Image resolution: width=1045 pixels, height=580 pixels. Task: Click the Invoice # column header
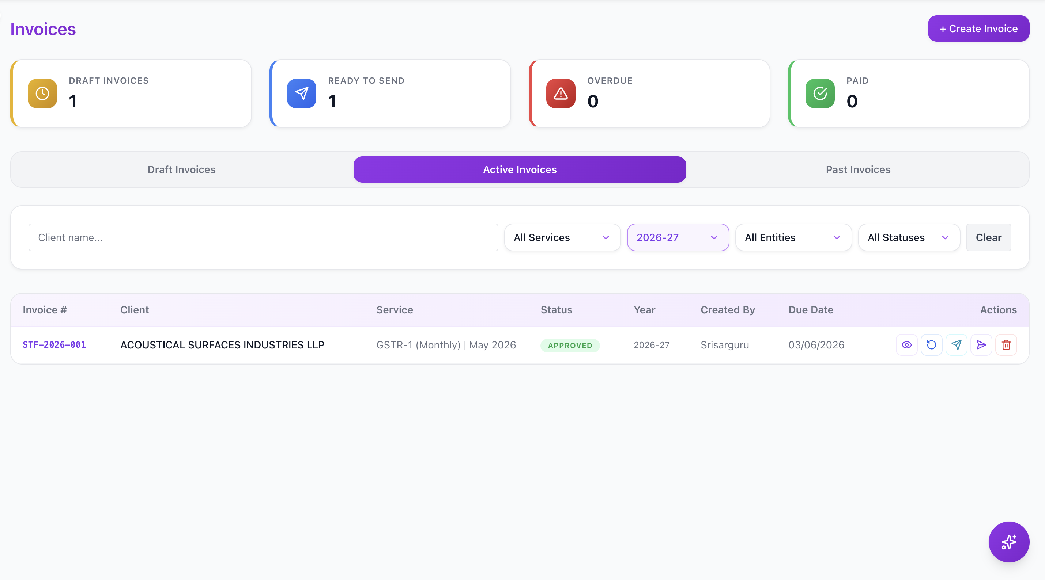(x=45, y=310)
